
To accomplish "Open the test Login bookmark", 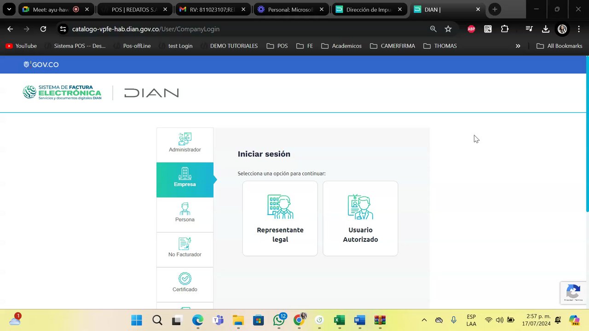I will click(176, 46).
